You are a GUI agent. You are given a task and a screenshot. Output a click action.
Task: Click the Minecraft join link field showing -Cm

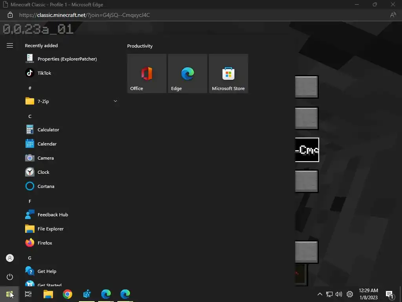click(x=307, y=150)
